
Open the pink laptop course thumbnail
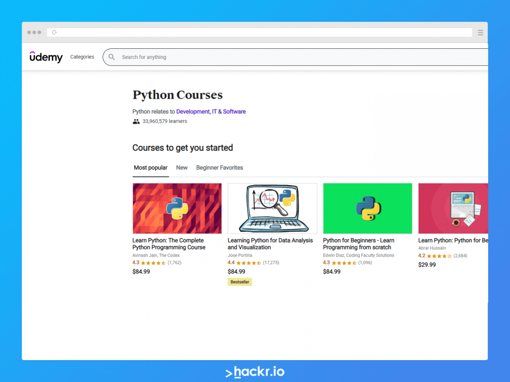click(x=453, y=208)
